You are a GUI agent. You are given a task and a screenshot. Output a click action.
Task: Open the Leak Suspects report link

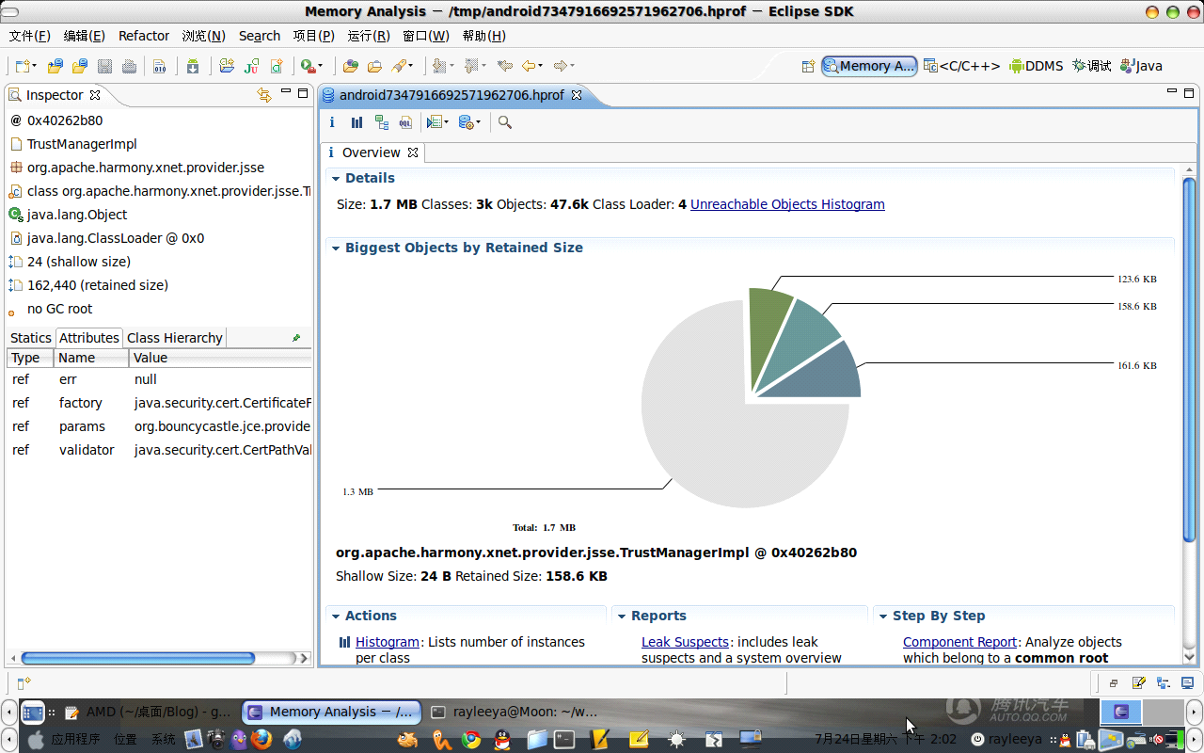point(685,642)
